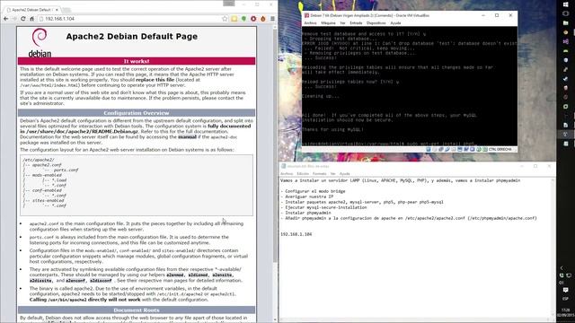Click 'Configurar el modo bridge' line in Notepad
The height and width of the screenshot is (323, 575).
click(x=313, y=191)
